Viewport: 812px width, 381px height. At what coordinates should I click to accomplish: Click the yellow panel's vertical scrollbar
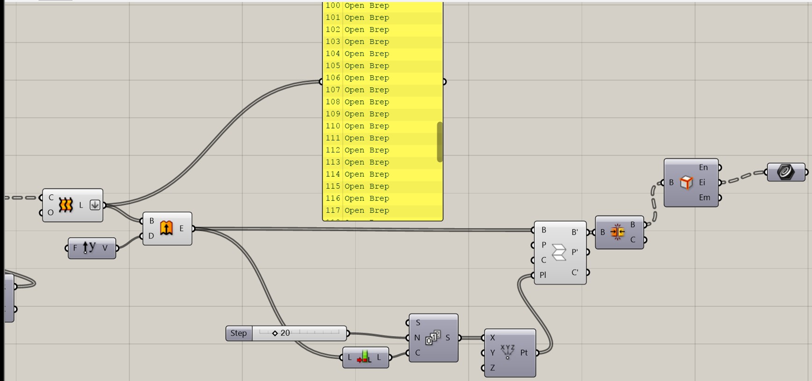[x=439, y=142]
